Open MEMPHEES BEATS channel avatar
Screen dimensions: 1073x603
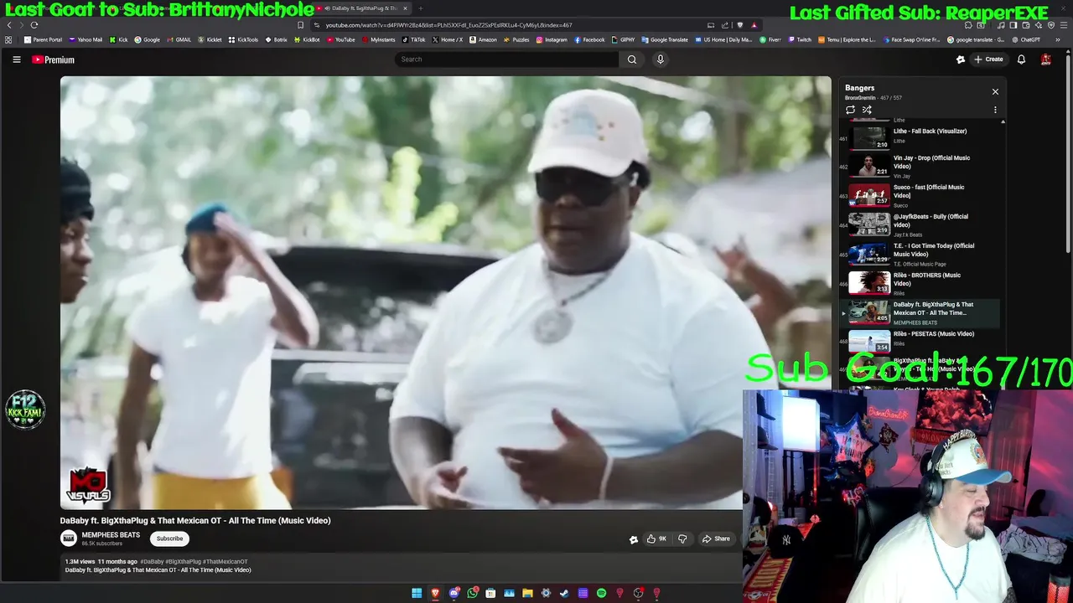click(x=69, y=539)
